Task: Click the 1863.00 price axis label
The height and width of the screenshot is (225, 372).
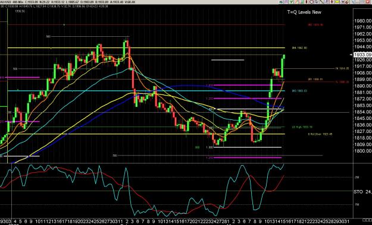Action: [x=362, y=106]
